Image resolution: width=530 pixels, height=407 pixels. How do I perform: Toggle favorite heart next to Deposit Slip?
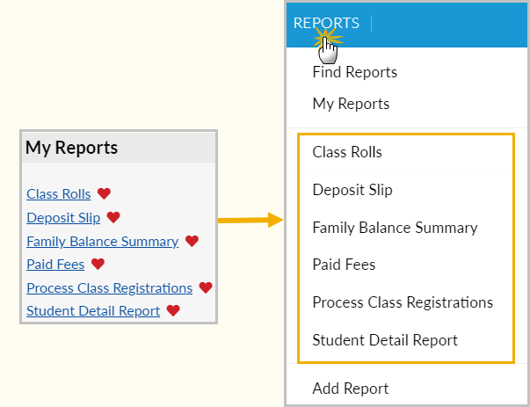113,217
